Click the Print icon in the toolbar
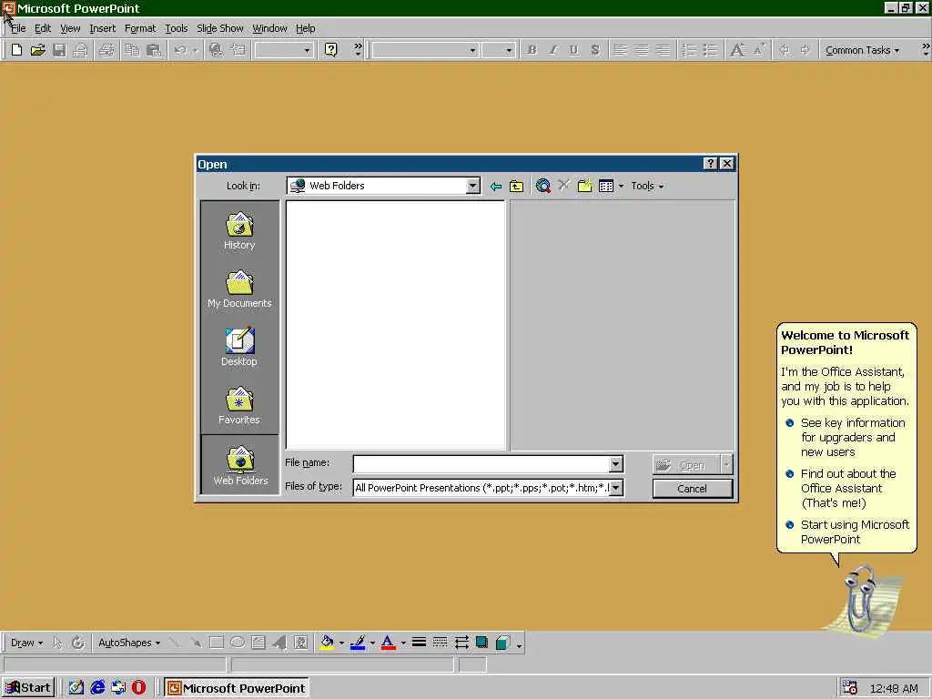932x699 pixels. pos(106,50)
